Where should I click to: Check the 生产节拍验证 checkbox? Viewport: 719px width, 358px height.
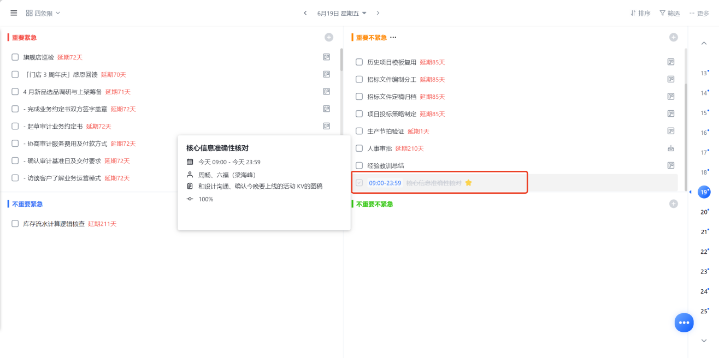click(360, 131)
